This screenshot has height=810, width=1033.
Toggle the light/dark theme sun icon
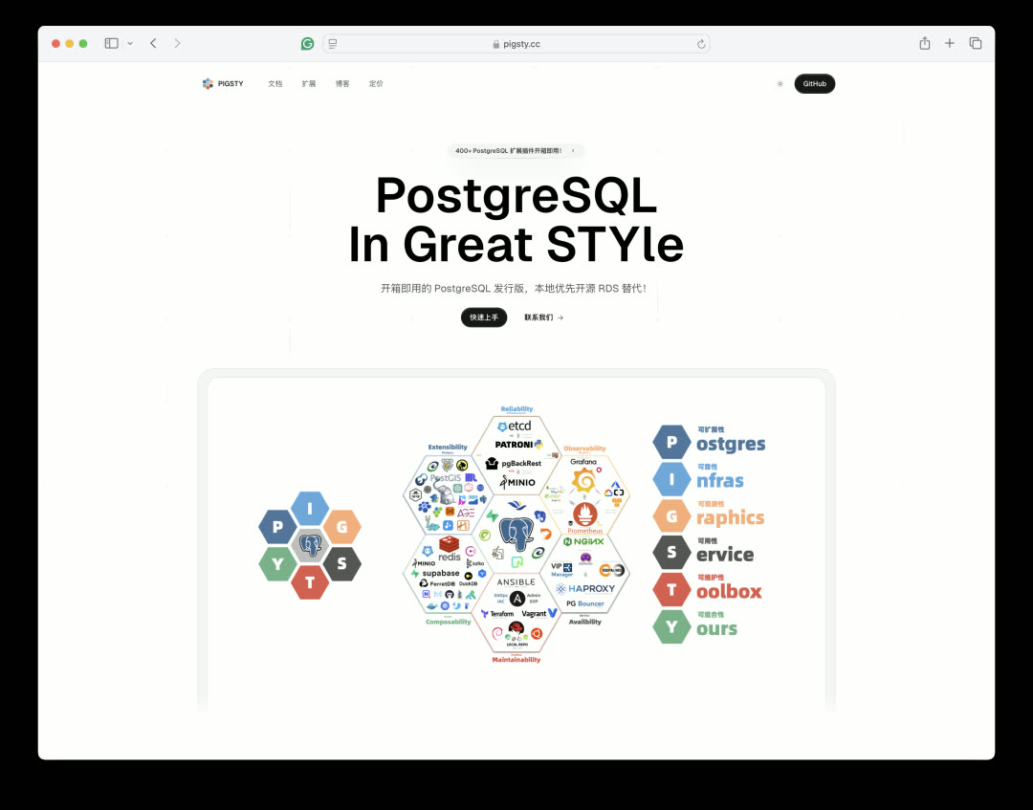pyautogui.click(x=780, y=84)
